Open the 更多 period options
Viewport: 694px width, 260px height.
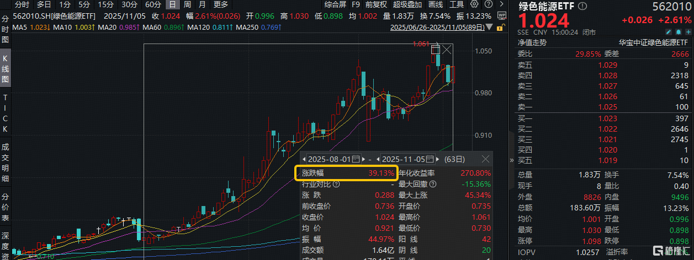click(220, 4)
